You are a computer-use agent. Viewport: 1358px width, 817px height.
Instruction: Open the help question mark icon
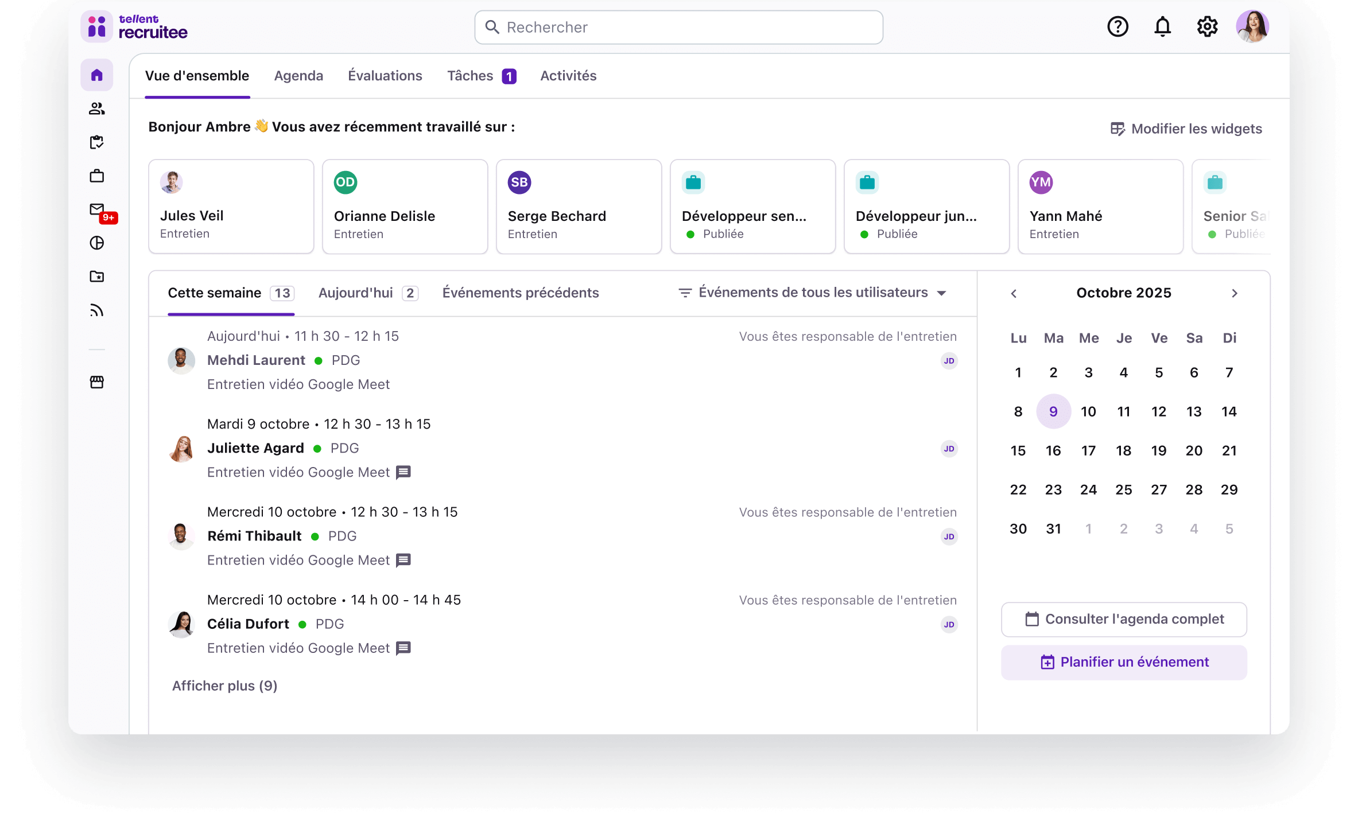(x=1118, y=27)
